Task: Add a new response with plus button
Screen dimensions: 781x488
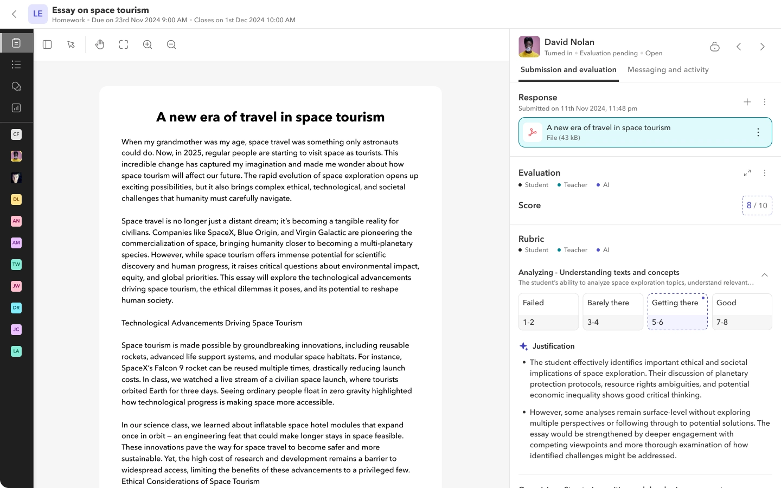Action: (x=747, y=102)
